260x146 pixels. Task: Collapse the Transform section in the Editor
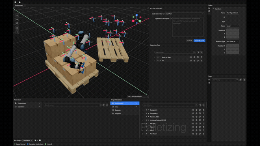tap(213, 9)
